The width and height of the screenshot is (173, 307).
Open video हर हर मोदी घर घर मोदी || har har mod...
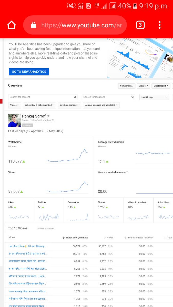(28, 254)
